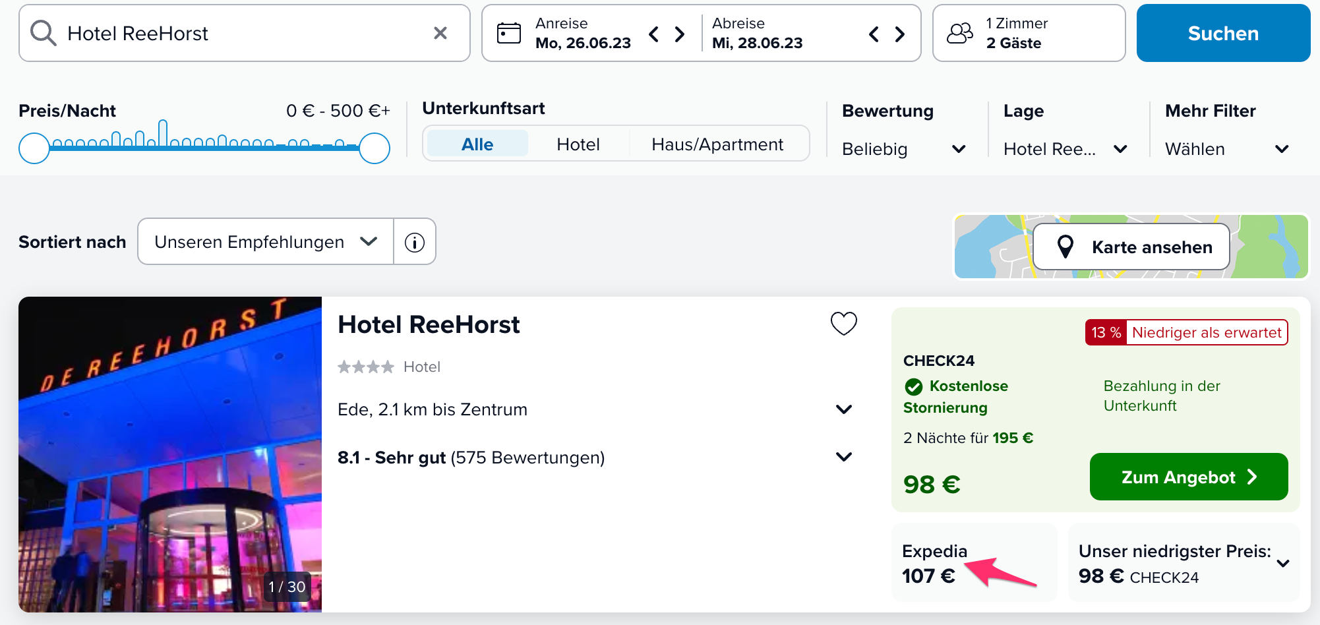Click the magnifying glass search icon
1320x625 pixels.
tap(44, 33)
